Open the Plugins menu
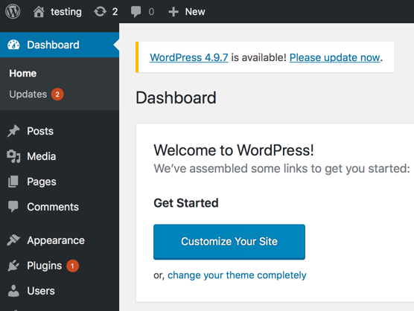The width and height of the screenshot is (414, 311). point(45,266)
